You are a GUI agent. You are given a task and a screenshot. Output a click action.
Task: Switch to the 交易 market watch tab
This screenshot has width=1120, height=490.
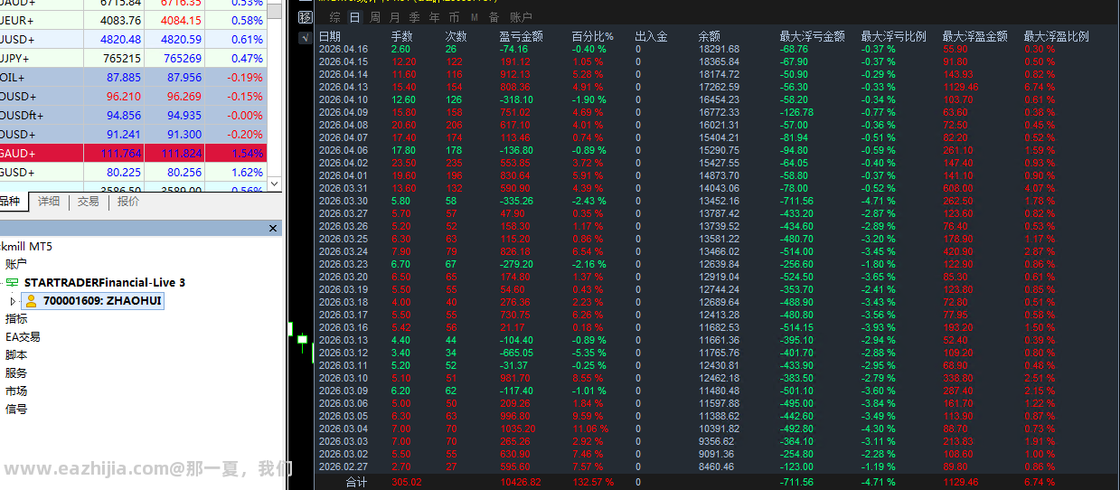(x=89, y=202)
